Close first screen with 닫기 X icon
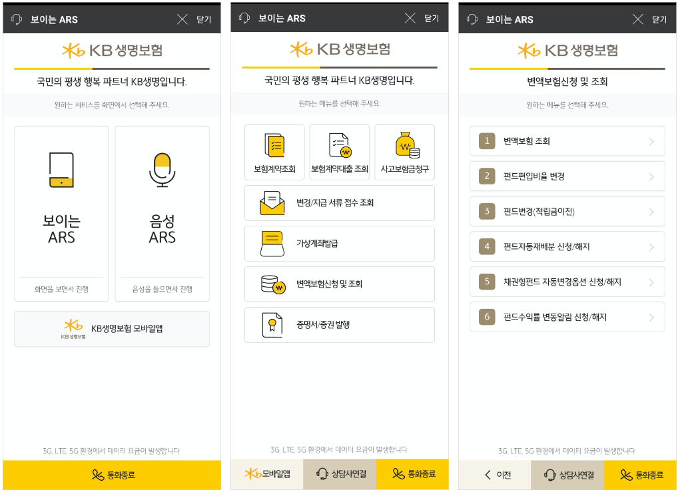 182,19
